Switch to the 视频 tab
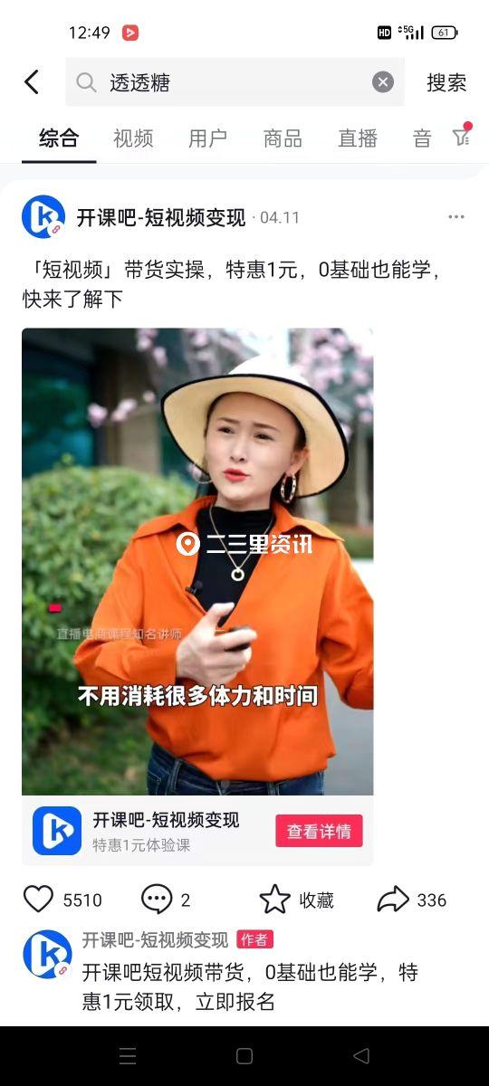 coord(133,138)
